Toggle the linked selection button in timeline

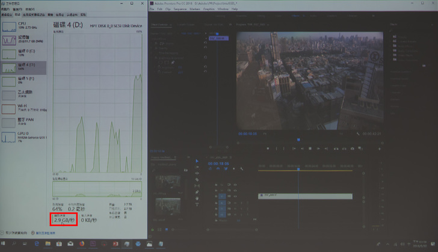(x=224, y=169)
